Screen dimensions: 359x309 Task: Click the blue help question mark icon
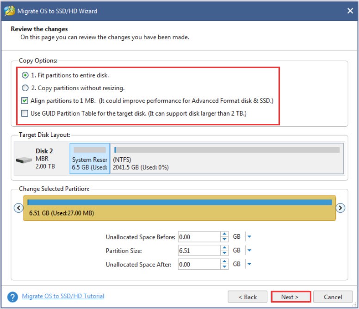pos(12,297)
